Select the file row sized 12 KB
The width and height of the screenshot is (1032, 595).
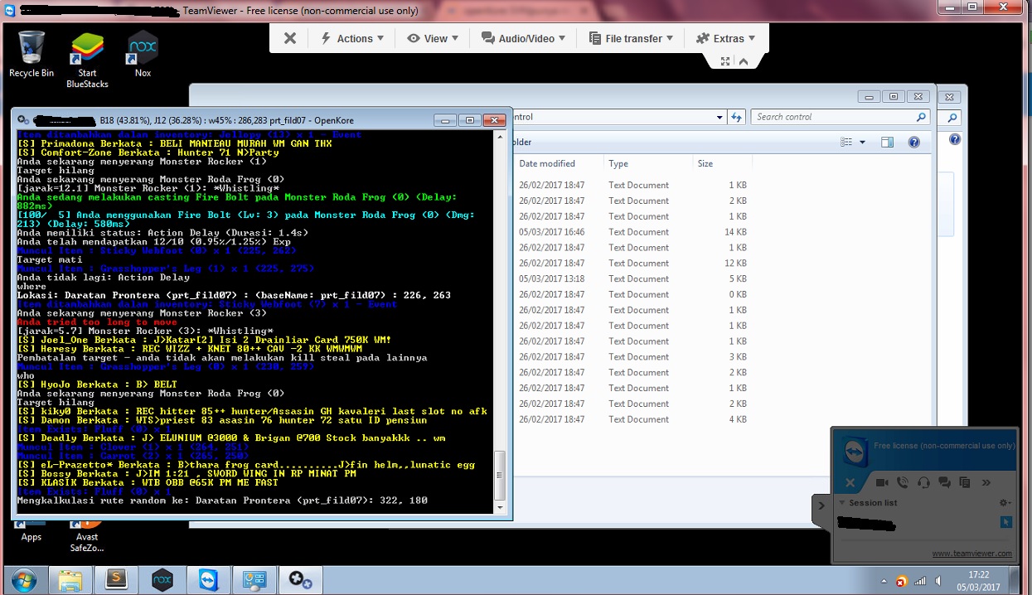coord(634,263)
